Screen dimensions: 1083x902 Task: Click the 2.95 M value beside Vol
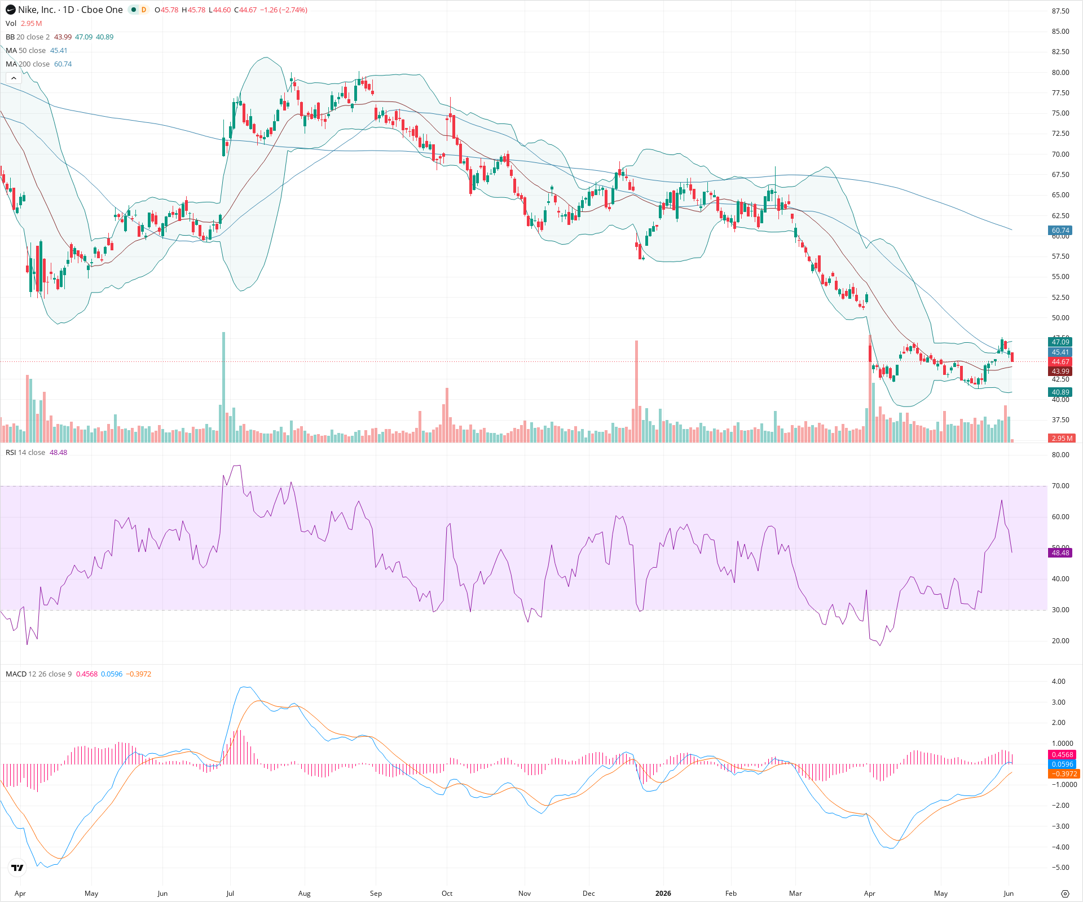(32, 23)
